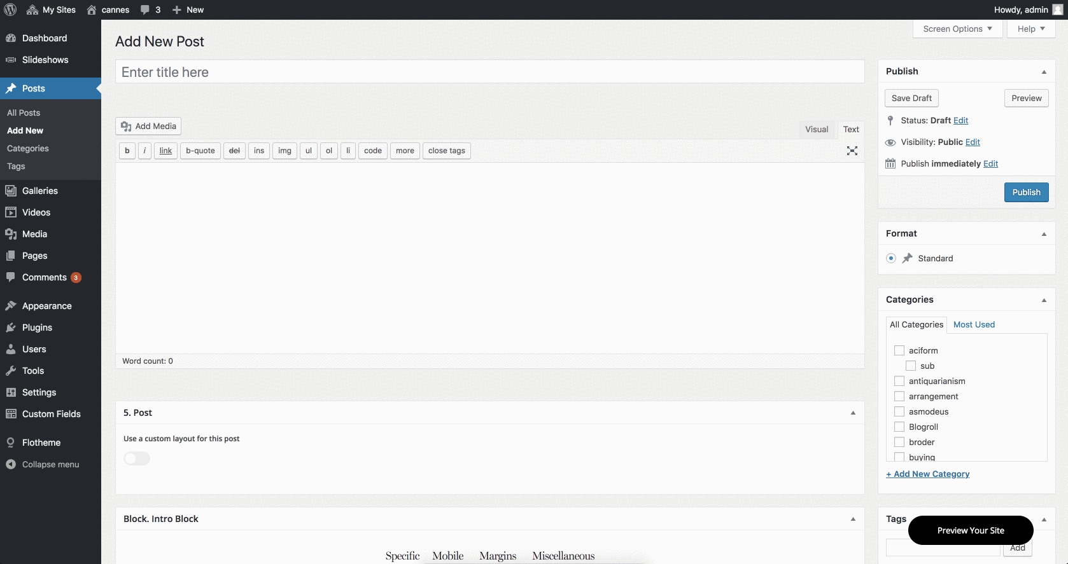Open Custom Fields in the sidebar
The image size is (1068, 564).
[x=50, y=414]
